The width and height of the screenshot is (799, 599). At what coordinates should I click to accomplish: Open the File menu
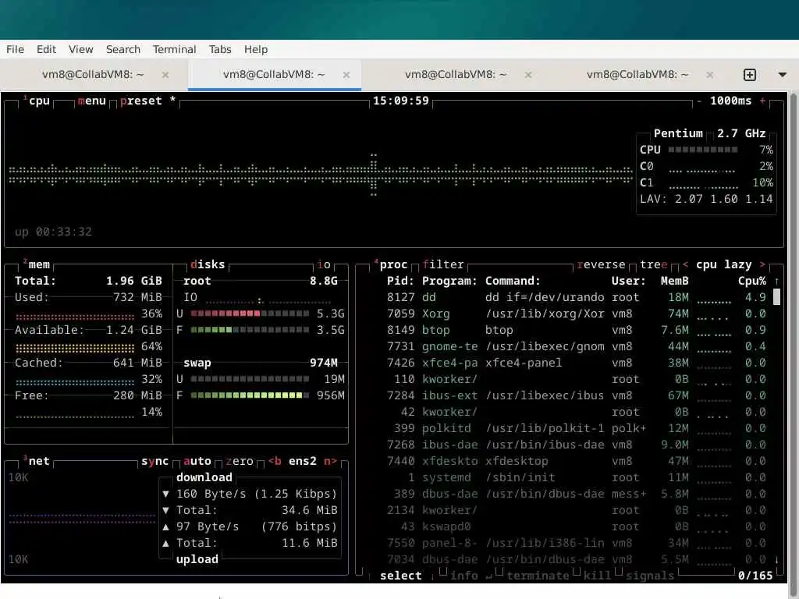[16, 49]
